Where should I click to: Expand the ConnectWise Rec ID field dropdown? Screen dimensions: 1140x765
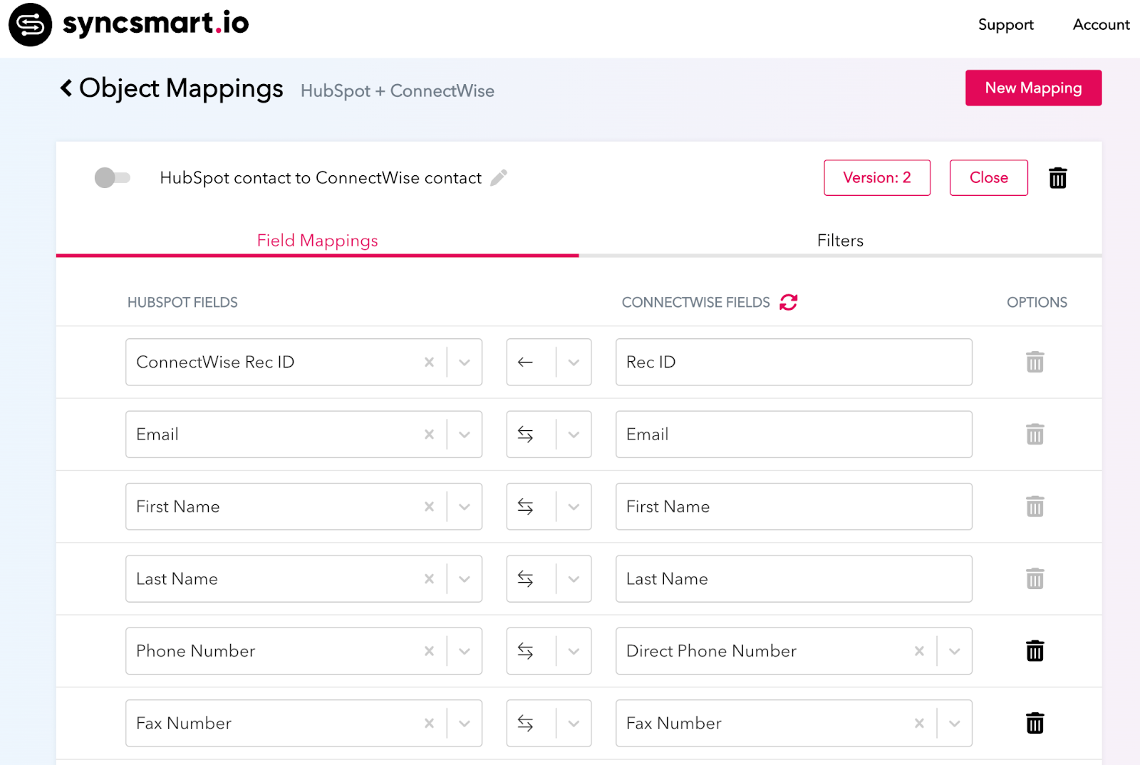[465, 362]
